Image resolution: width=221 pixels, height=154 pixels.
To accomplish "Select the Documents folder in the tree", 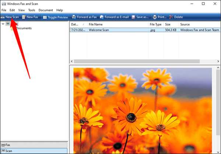I will tap(24, 28).
